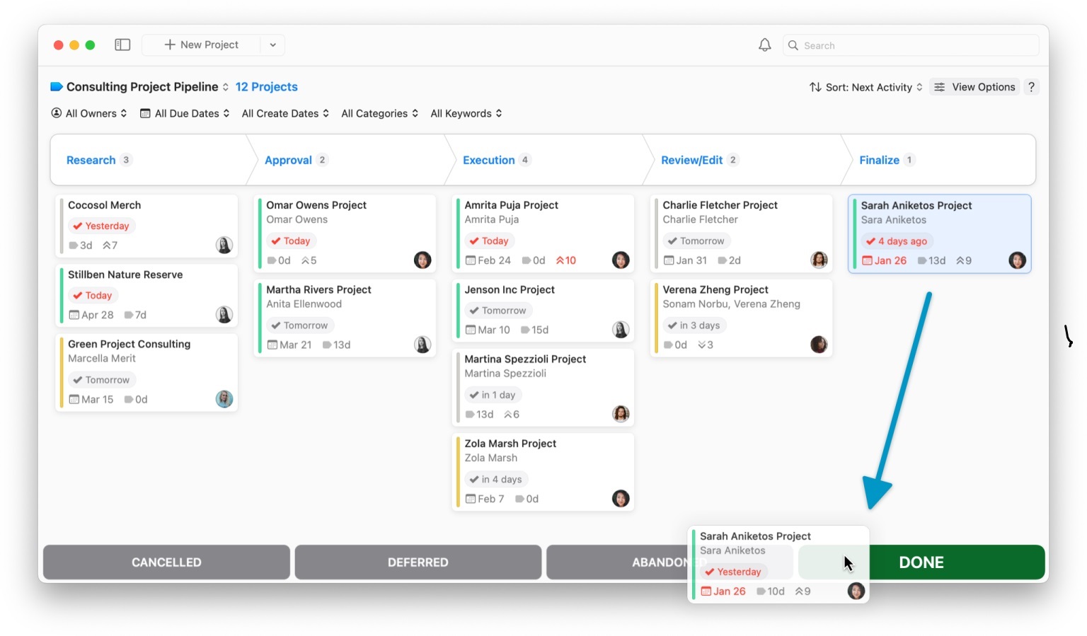Toggle the sidebar panel icon
1087x636 pixels.
tap(122, 45)
